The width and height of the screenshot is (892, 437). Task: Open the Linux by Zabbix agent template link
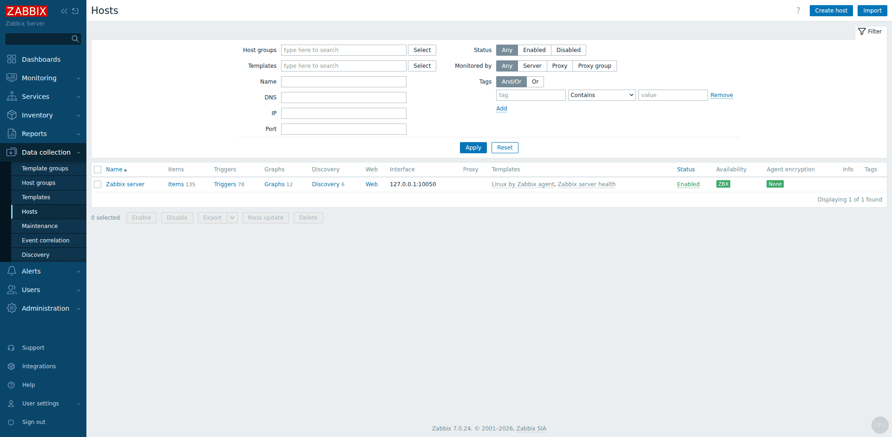pos(523,184)
